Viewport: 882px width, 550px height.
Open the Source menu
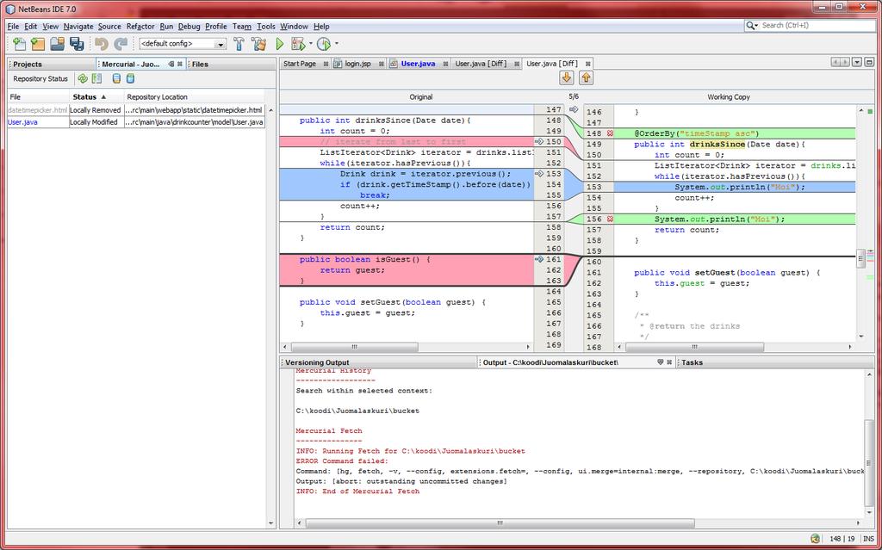109,27
